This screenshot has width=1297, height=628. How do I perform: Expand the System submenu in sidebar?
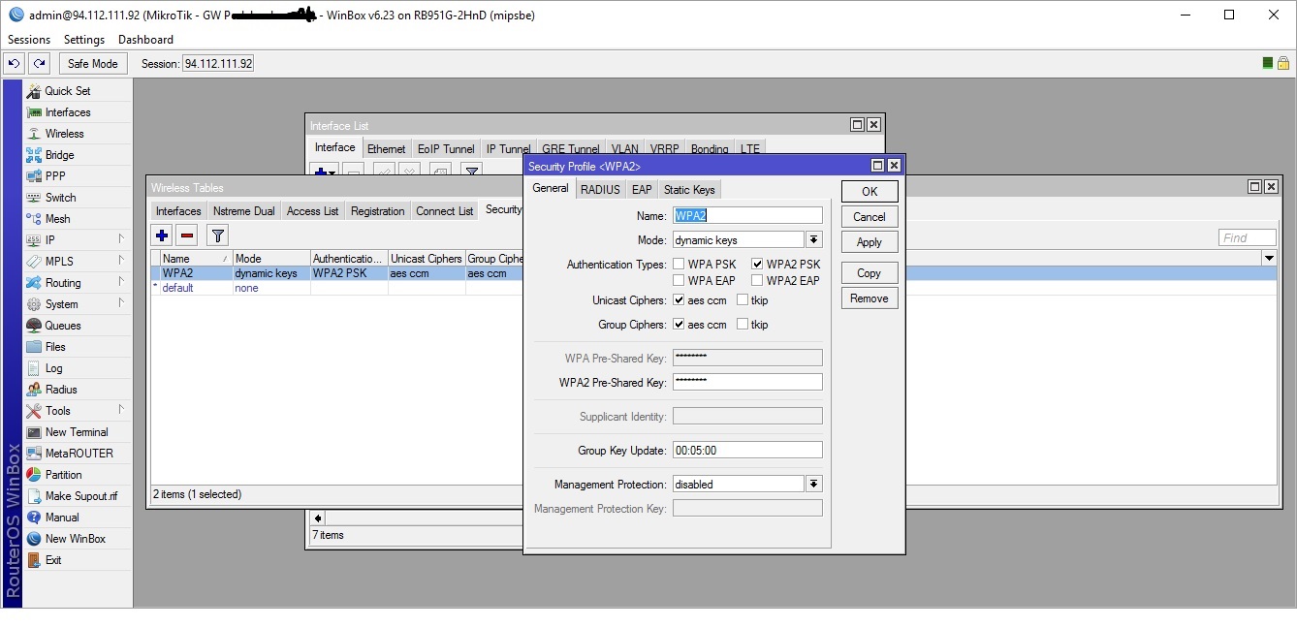point(121,302)
